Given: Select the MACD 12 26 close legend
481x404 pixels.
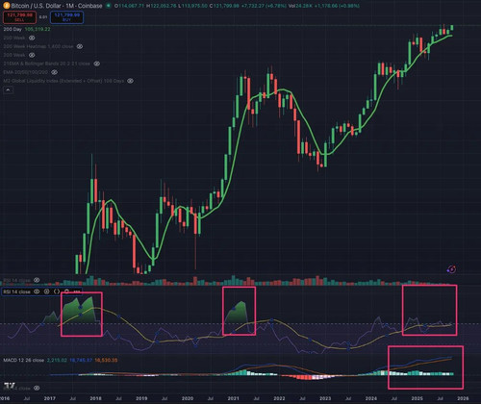Looking at the screenshot, I should (23, 360).
